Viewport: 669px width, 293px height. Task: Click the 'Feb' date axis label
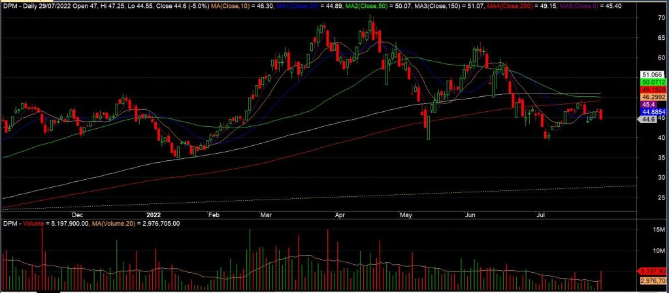pos(214,215)
